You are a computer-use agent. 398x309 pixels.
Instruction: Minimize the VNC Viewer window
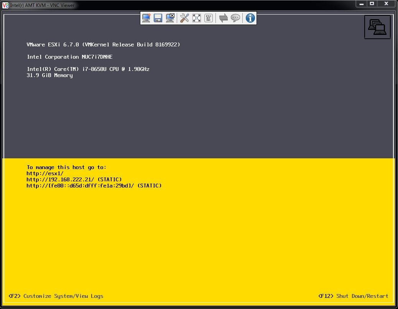pyautogui.click(x=362, y=3)
